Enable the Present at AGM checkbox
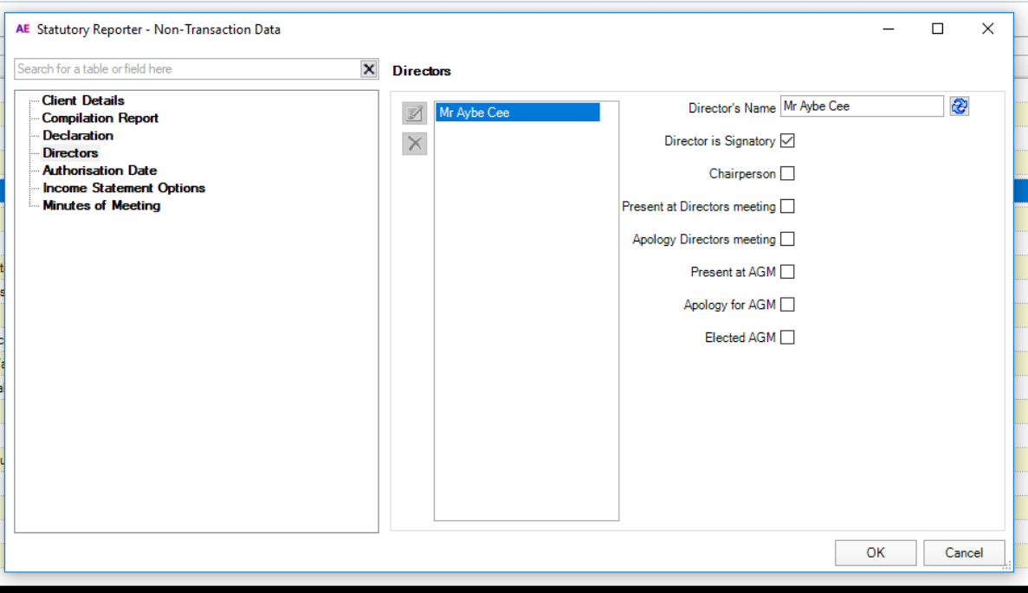The image size is (1028, 593). (x=787, y=273)
